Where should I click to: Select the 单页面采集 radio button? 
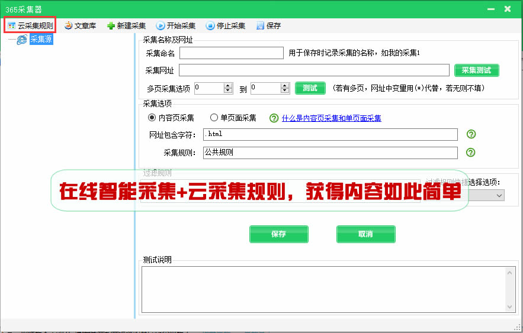[214, 118]
